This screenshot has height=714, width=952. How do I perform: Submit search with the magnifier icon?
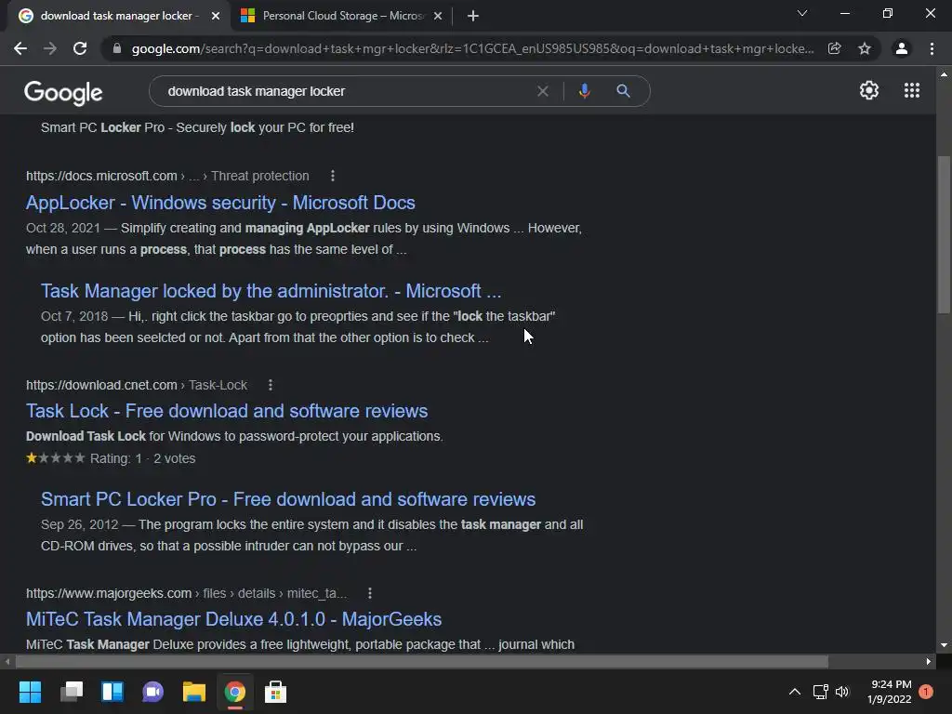[623, 91]
